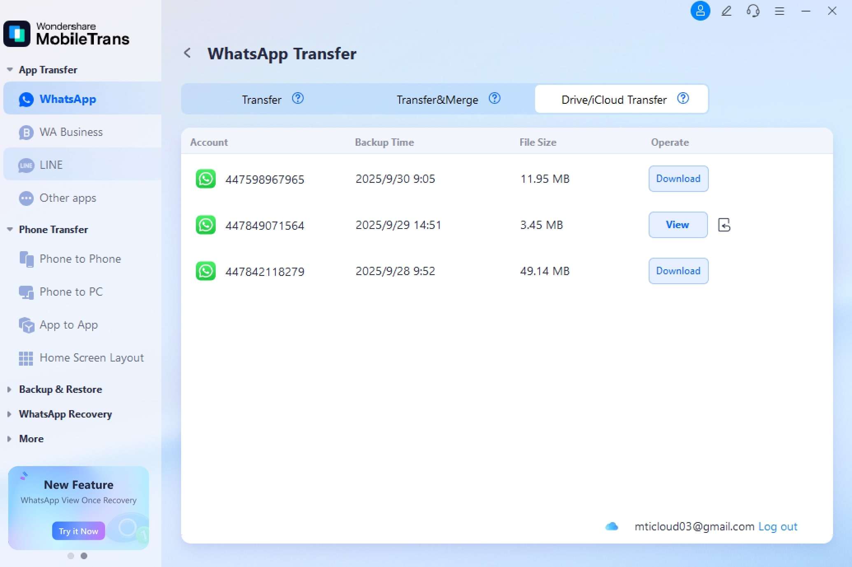Click the feedback pencil icon
The width and height of the screenshot is (852, 567).
(726, 11)
